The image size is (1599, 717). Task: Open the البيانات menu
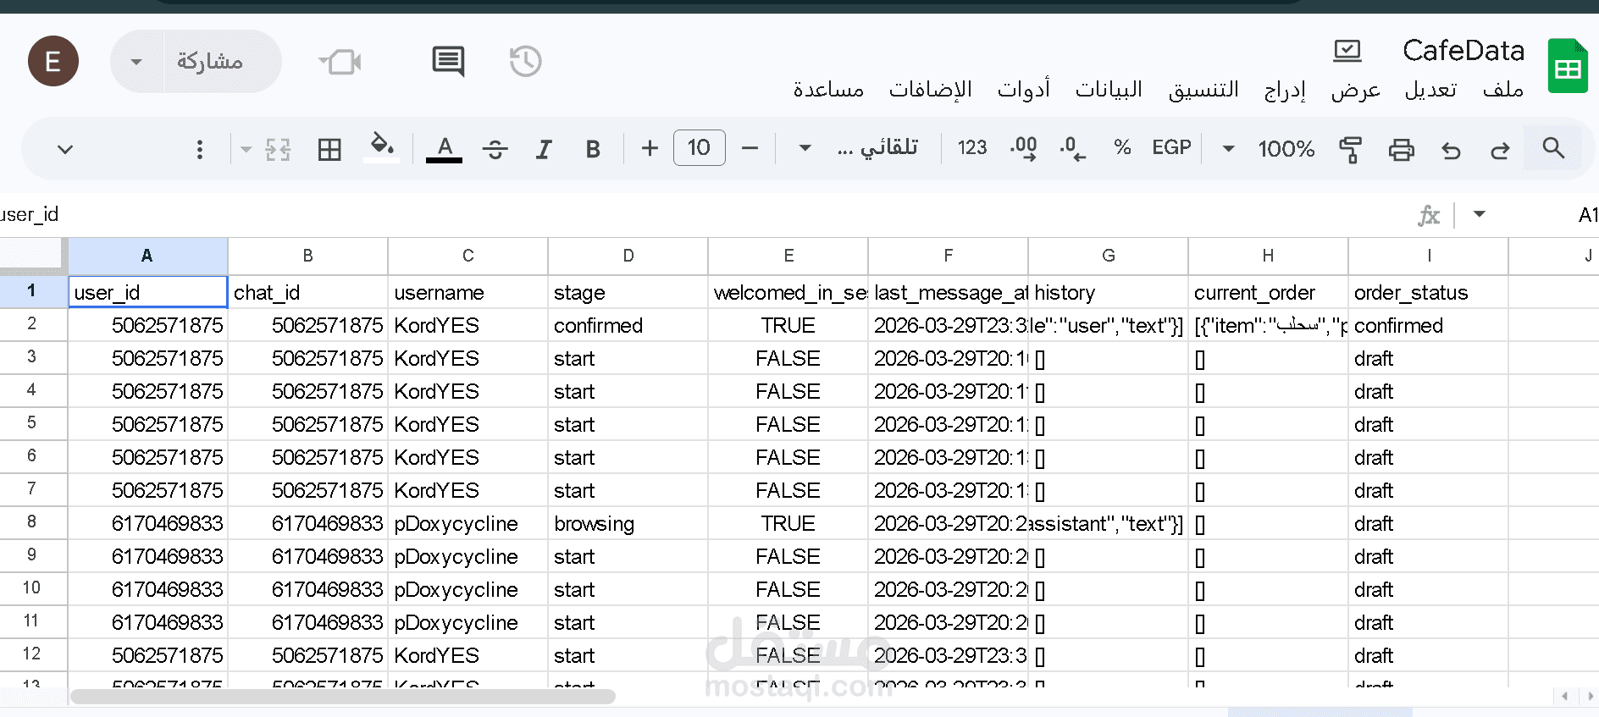coord(1109,90)
